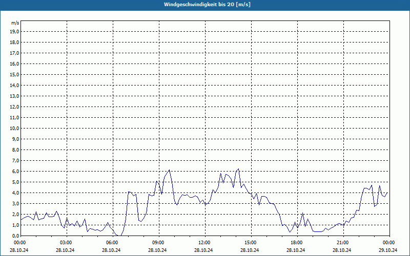The height and width of the screenshot is (256, 410).
Task: Click the 8,0 y-axis label
Action: pos(15,150)
